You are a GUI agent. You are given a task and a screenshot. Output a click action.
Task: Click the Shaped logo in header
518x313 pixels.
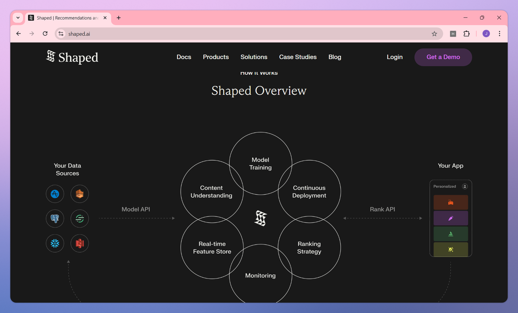point(72,57)
